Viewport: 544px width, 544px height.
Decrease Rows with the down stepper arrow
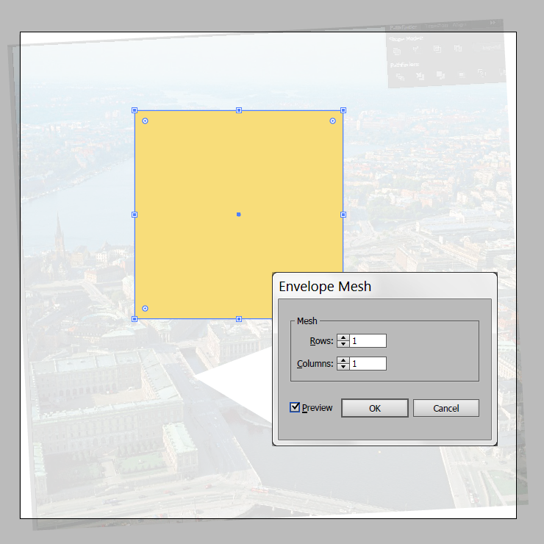click(343, 344)
